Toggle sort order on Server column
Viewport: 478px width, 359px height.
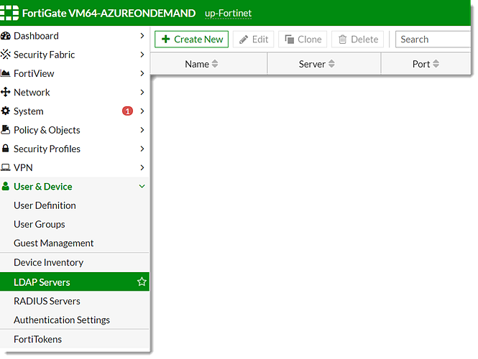(x=331, y=64)
